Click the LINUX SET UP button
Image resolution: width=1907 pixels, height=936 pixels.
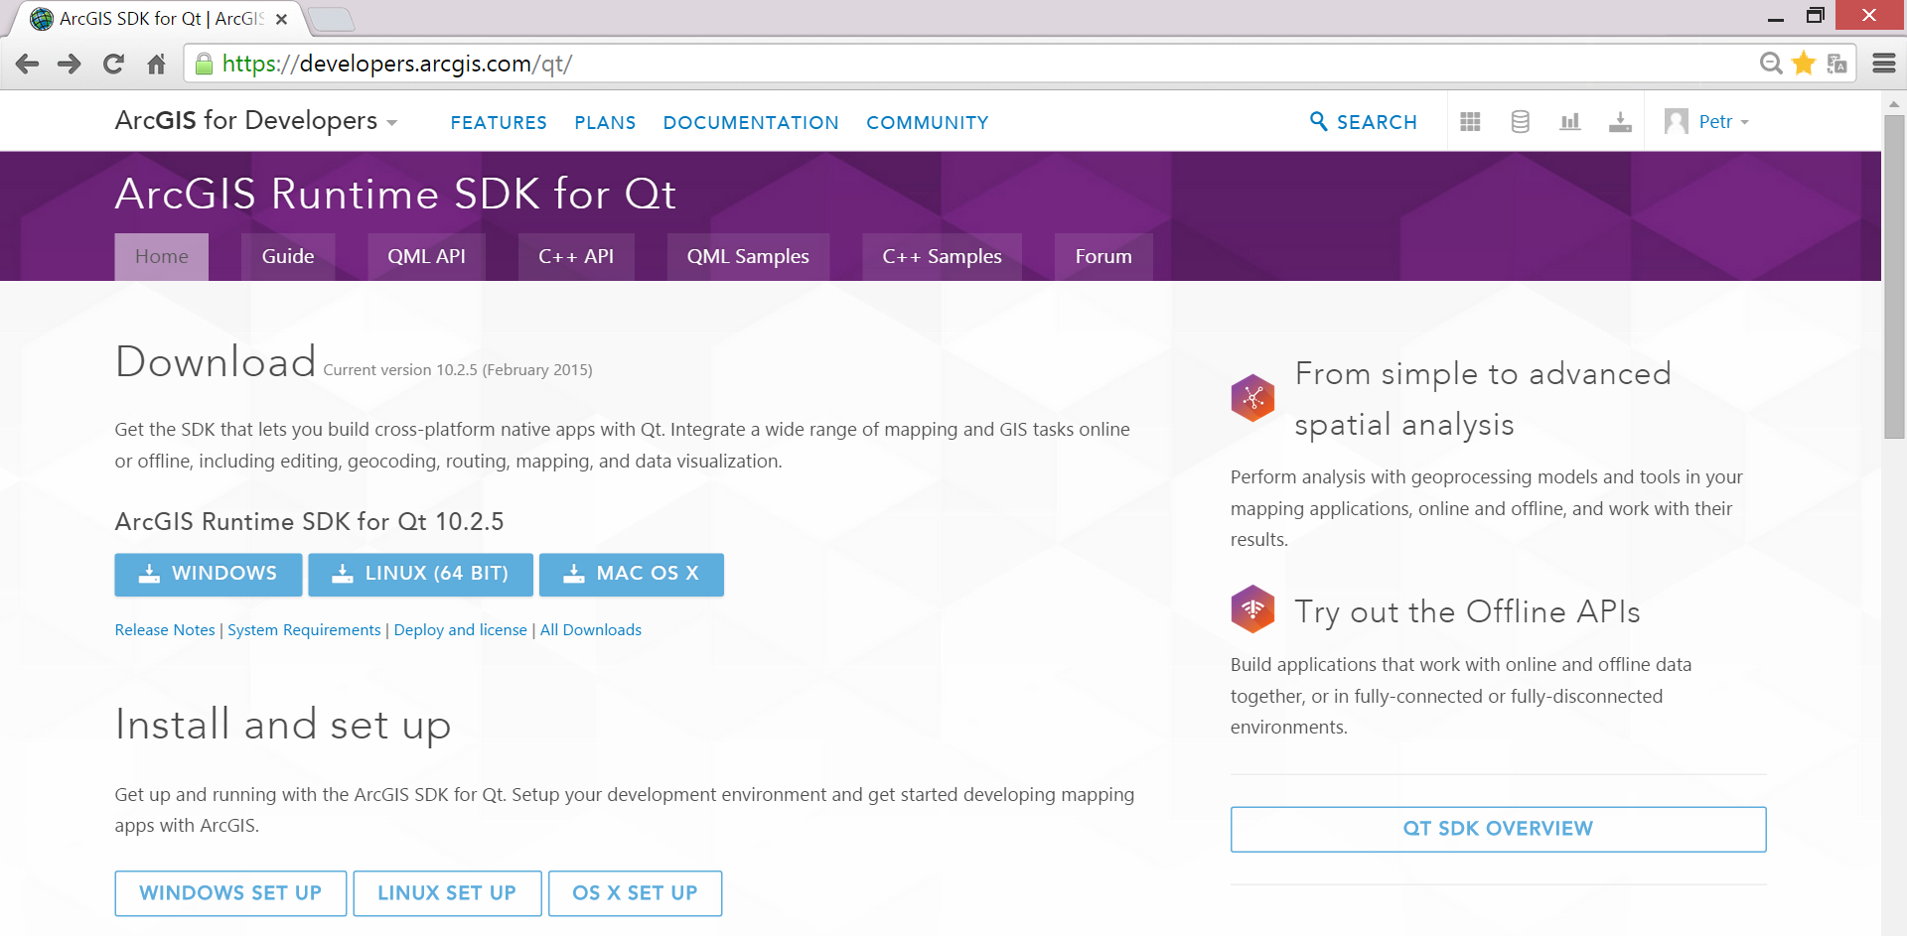447,893
